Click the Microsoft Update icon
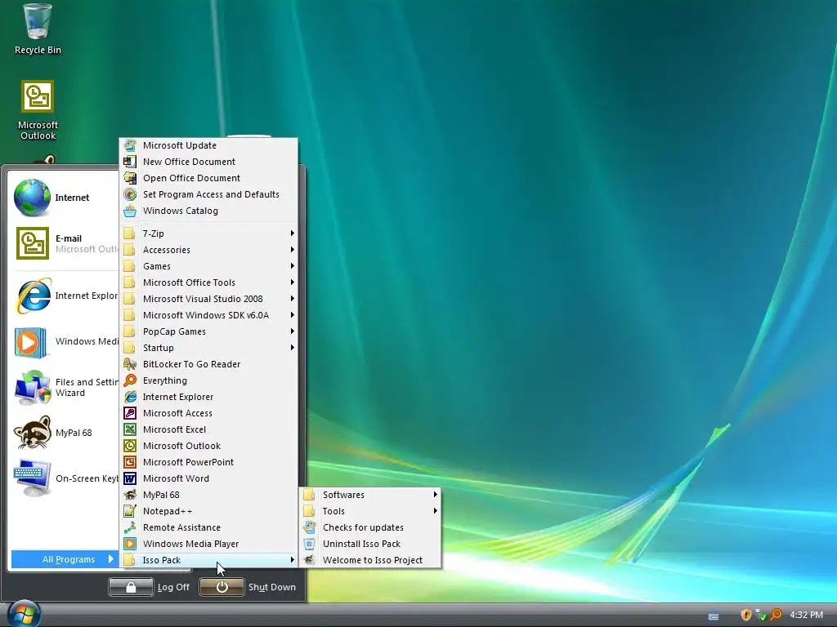 (130, 145)
